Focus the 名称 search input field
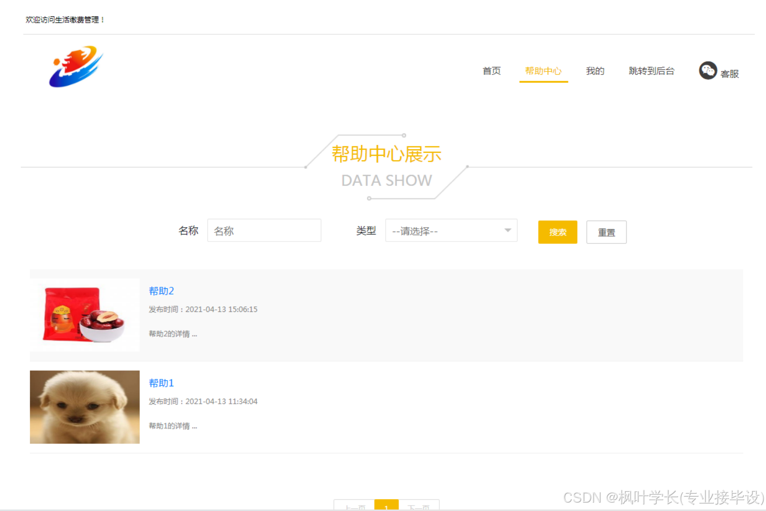 pyautogui.click(x=264, y=231)
